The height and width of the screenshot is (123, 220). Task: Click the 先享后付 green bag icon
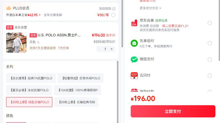[x=134, y=43]
